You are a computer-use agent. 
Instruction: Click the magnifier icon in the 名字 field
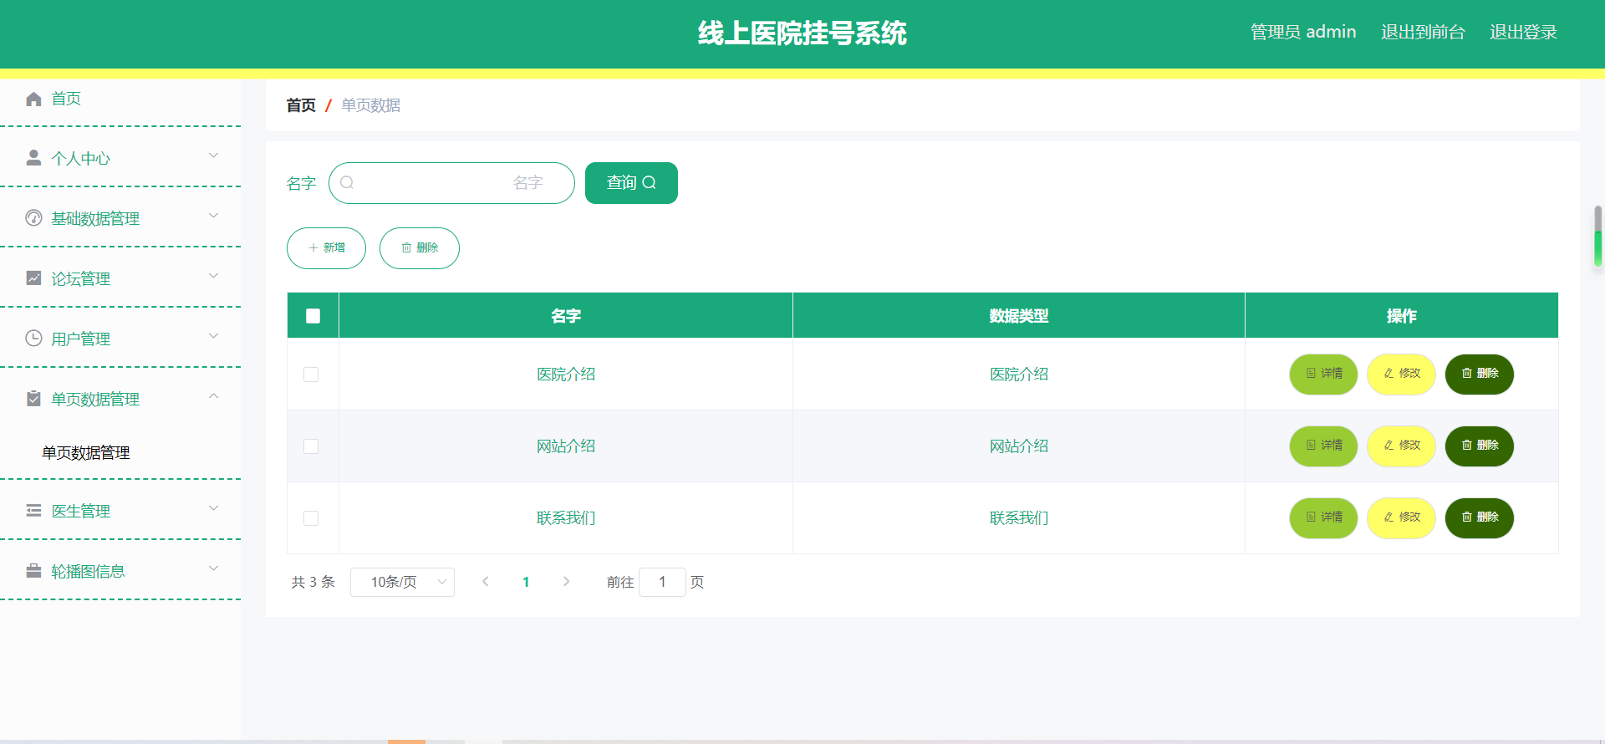(x=347, y=182)
